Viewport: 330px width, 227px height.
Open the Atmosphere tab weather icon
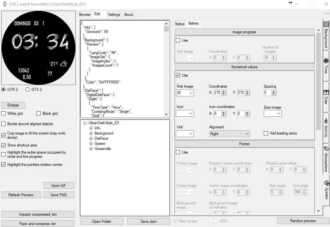(326, 148)
